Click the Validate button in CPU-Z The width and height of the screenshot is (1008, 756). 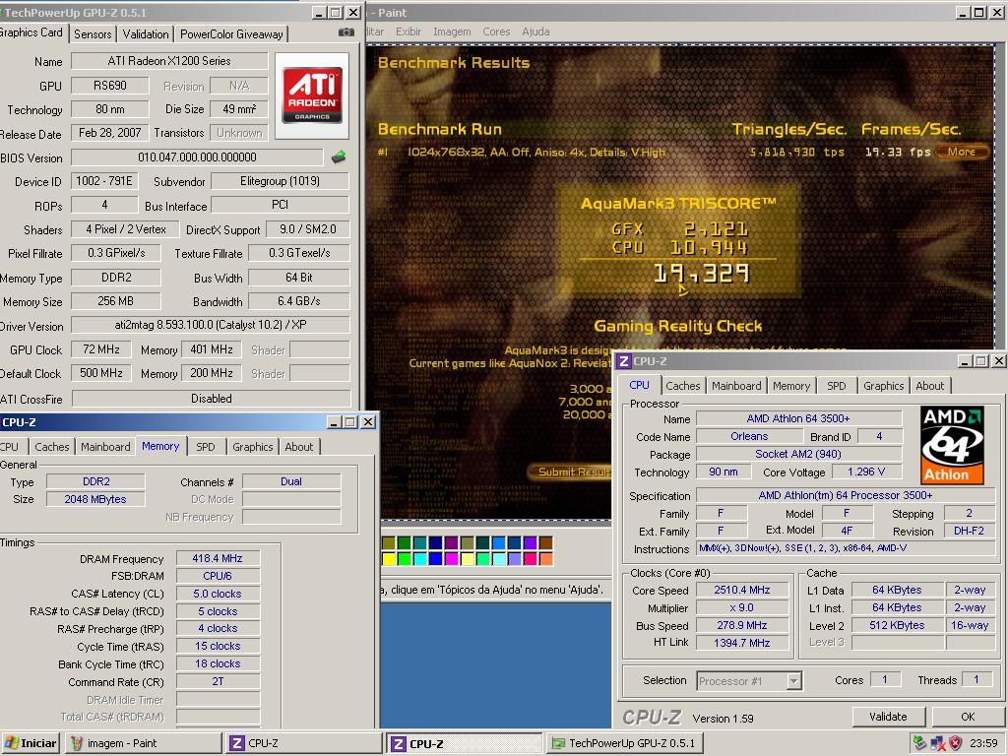coord(889,717)
